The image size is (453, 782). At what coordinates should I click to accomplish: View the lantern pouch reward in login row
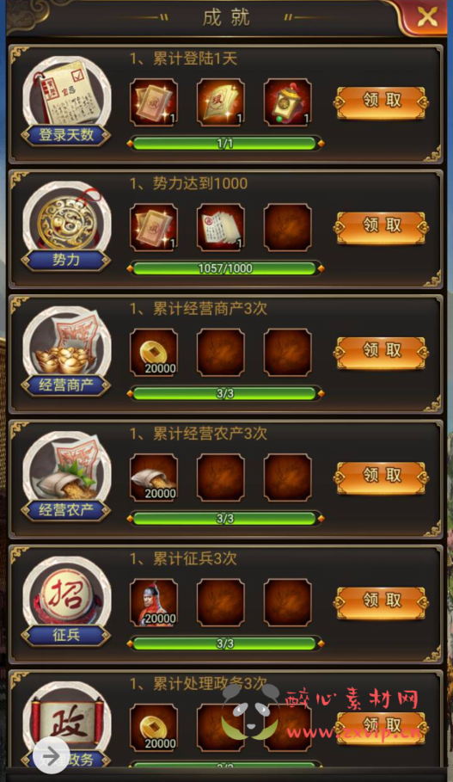coord(288,102)
